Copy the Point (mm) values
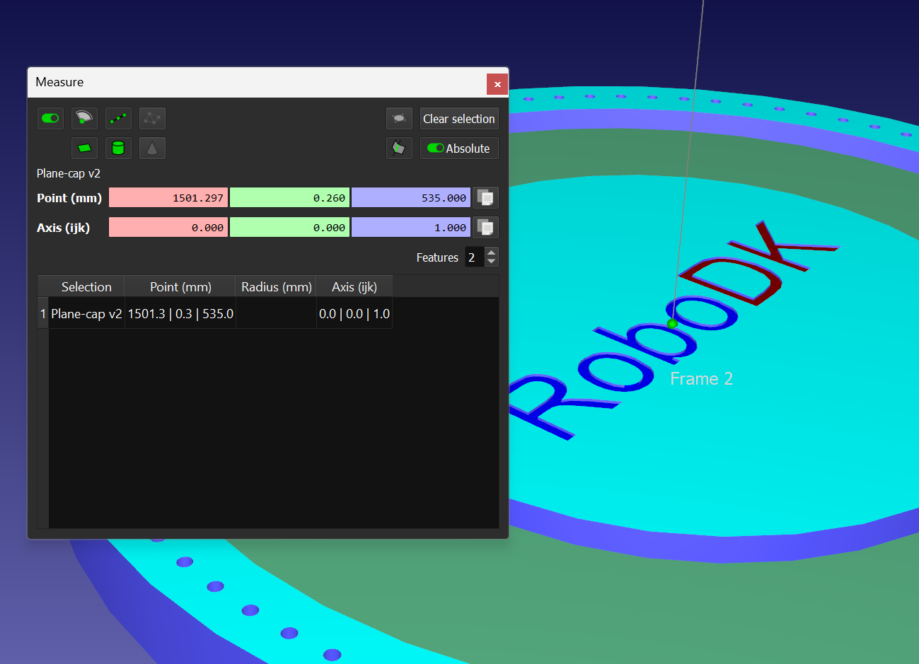Viewport: 919px width, 664px height. pyautogui.click(x=485, y=198)
